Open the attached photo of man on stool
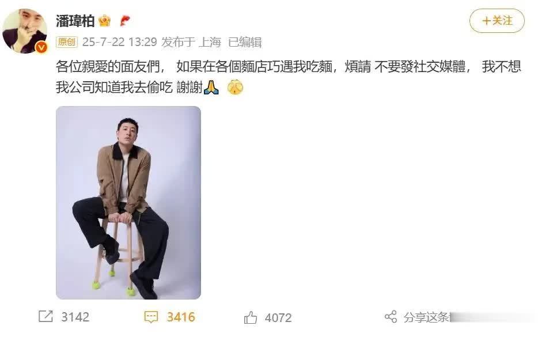Viewport: 538px width, 337px height. [128, 202]
